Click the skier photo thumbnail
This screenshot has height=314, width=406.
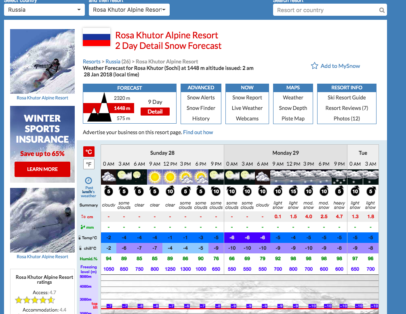[42, 220]
